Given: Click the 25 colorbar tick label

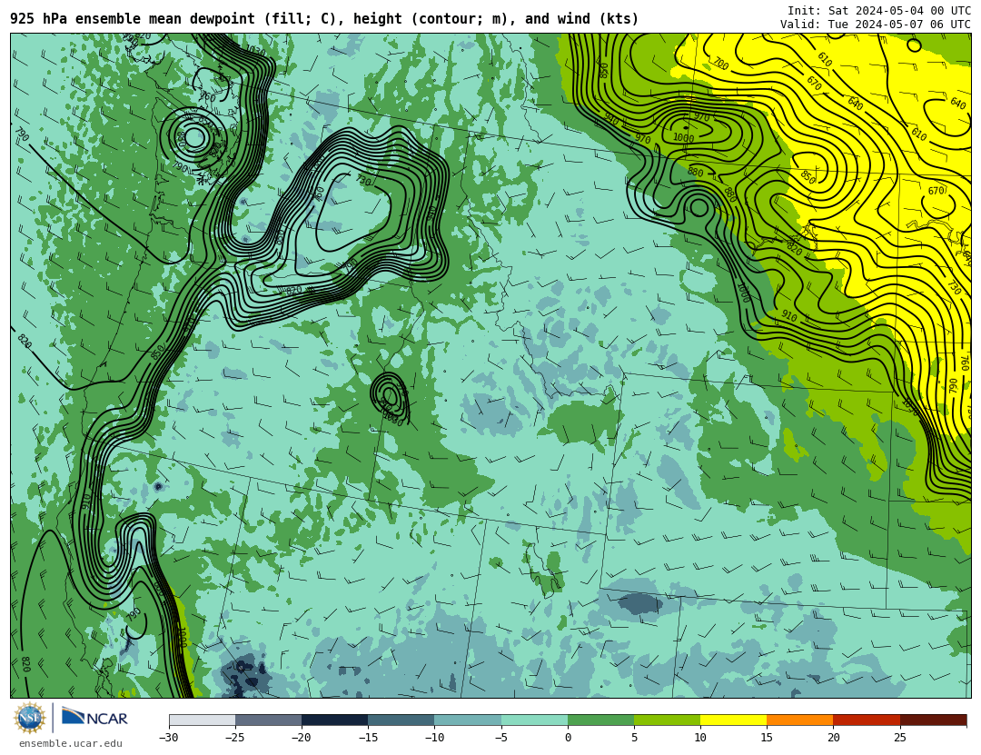Looking at the screenshot, I should [x=899, y=738].
